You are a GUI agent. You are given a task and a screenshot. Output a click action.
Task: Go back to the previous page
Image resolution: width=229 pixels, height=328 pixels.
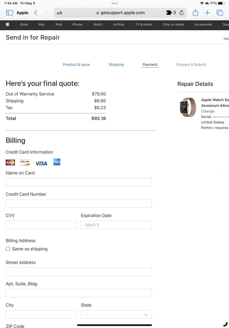pyautogui.click(x=36, y=13)
